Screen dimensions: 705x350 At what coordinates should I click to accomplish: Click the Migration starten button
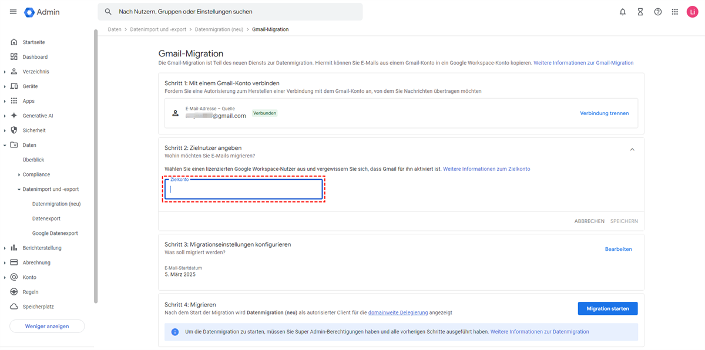(x=607, y=308)
